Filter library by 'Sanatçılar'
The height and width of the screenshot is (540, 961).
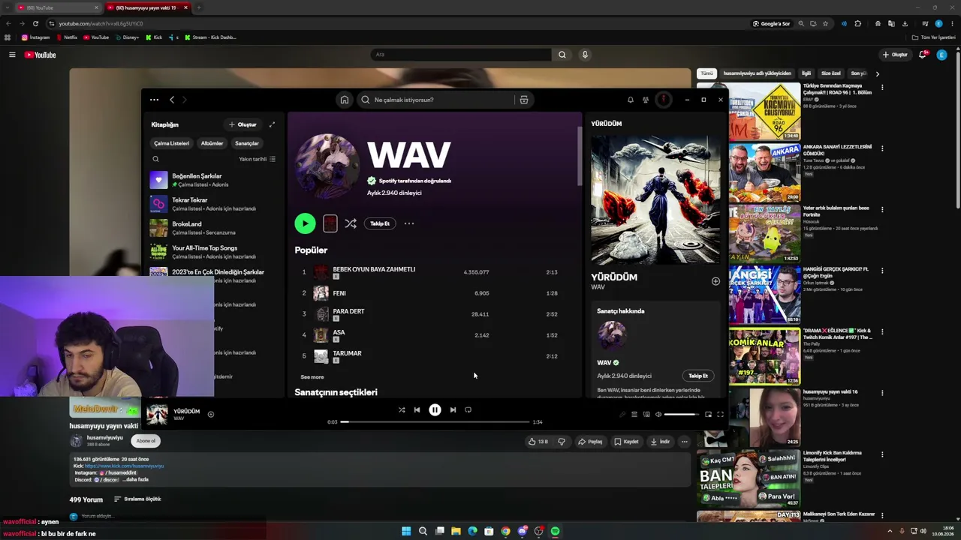(x=247, y=143)
